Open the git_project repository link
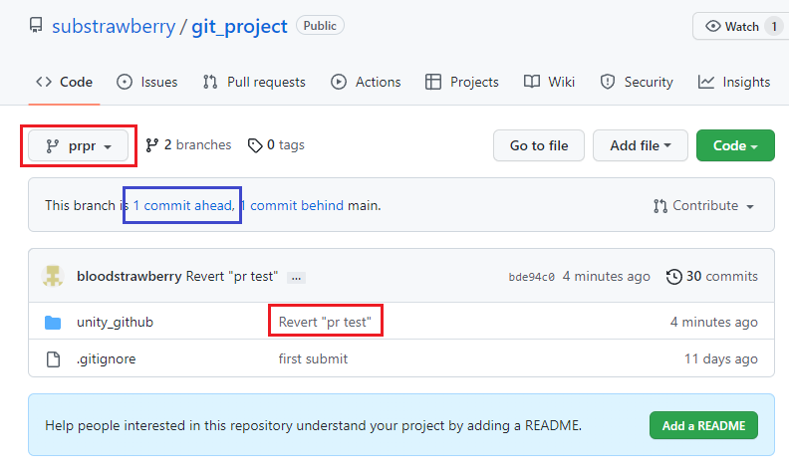Screen dimensions: 789x471 pos(239,26)
